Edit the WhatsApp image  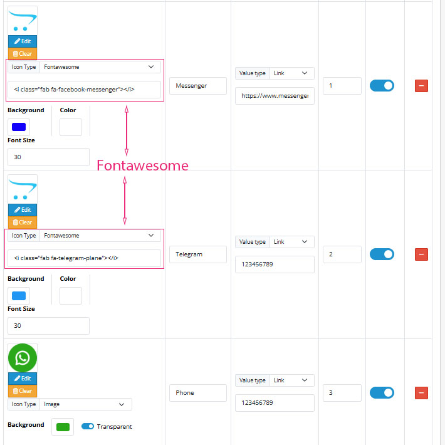tap(23, 379)
